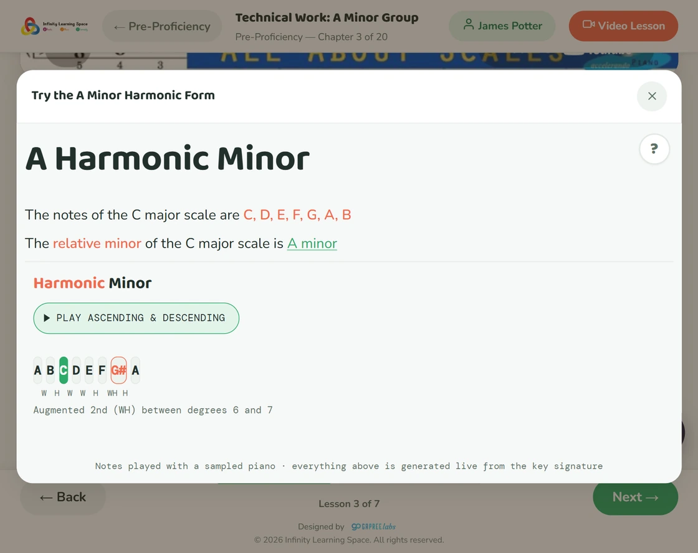Viewport: 698px width, 553px height.
Task: Close the A Minor Harmonic Form dialog
Action: tap(652, 96)
